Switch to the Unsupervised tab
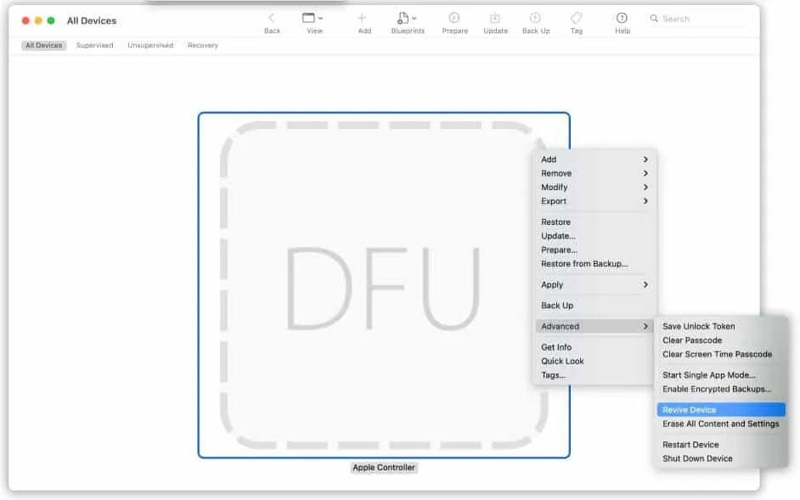 click(150, 45)
